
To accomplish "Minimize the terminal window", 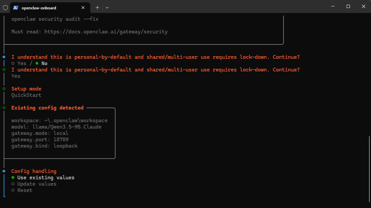I will 333,6.
